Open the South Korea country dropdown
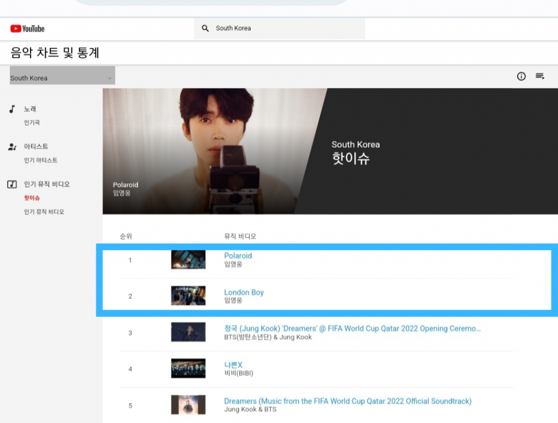 pos(62,75)
